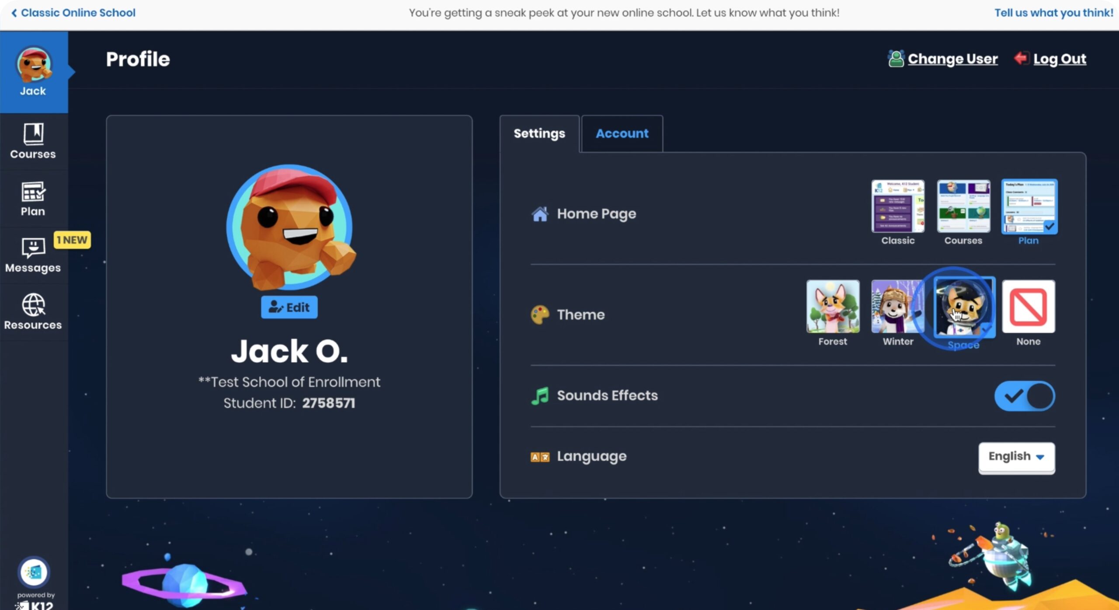The image size is (1119, 610).
Task: Toggle the Sound Effects switch off
Action: tap(1025, 396)
